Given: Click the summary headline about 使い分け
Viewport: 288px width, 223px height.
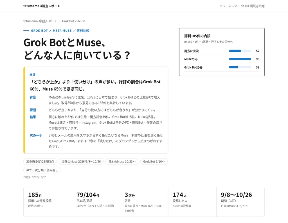Looking at the screenshot, I should (x=95, y=85).
